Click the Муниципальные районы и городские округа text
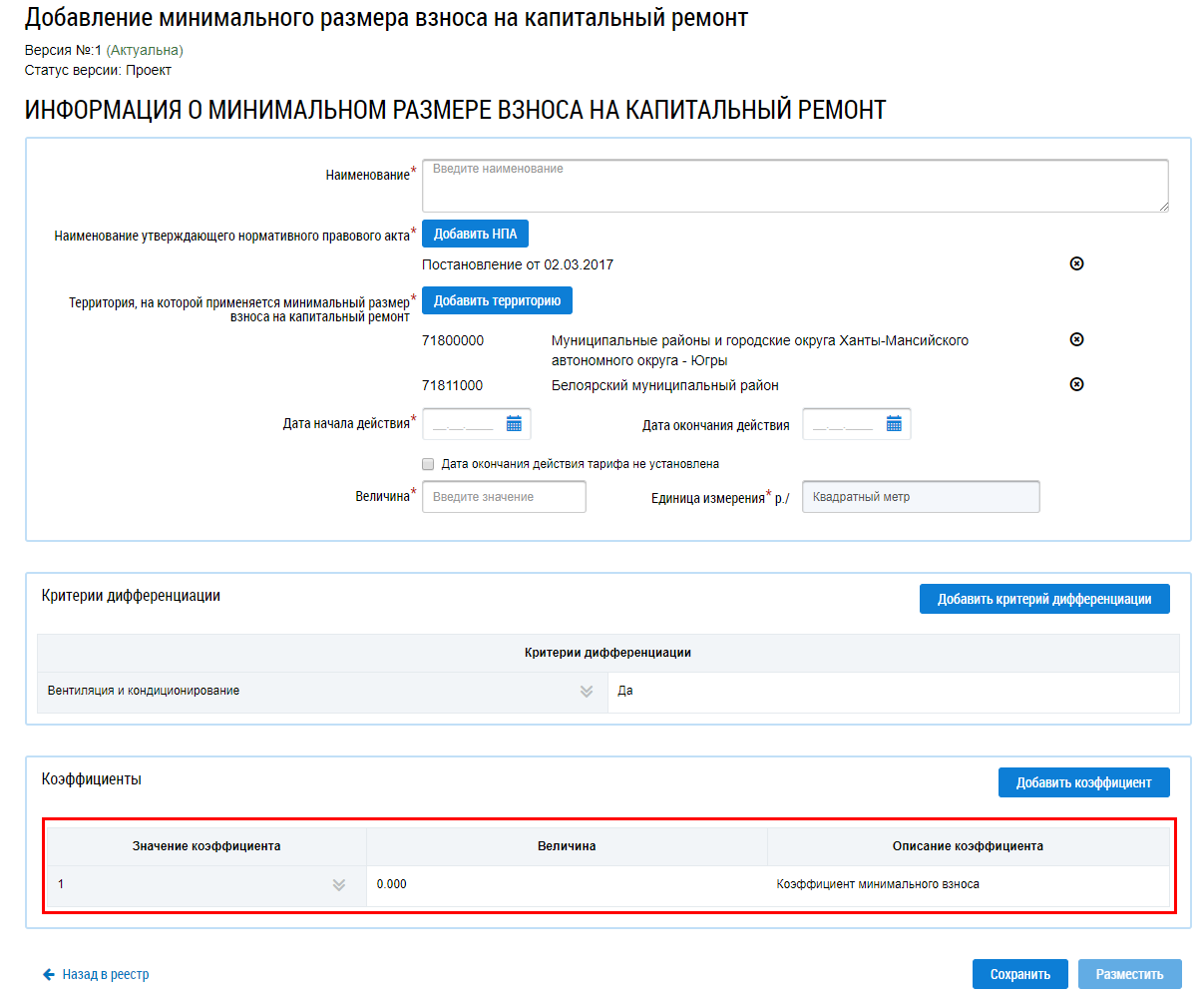This screenshot has height=1000, width=1203. tap(760, 350)
